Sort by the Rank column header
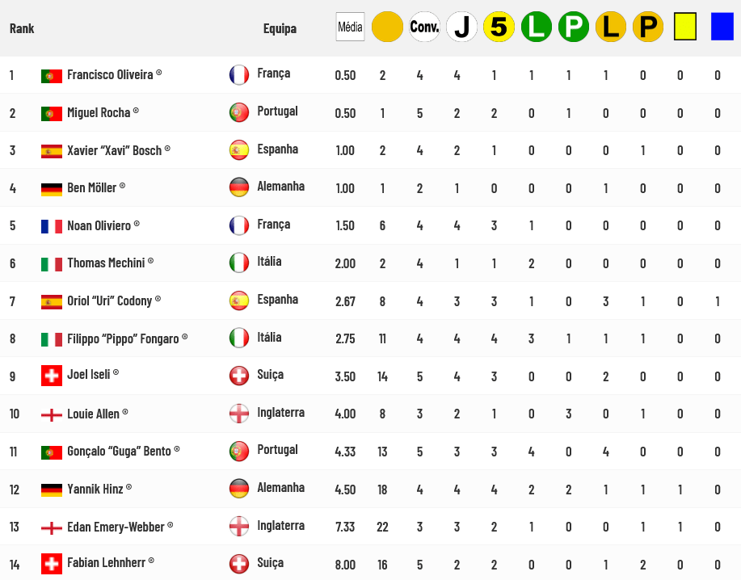Image resolution: width=741 pixels, height=580 pixels. pyautogui.click(x=22, y=28)
